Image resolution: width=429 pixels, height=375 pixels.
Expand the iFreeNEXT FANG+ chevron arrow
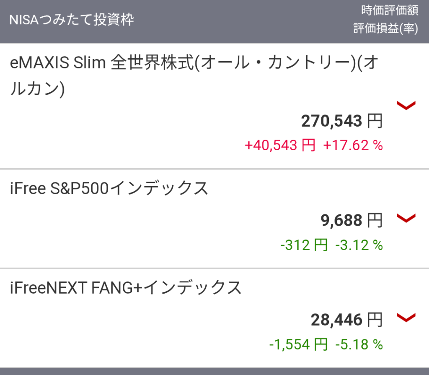click(x=406, y=318)
